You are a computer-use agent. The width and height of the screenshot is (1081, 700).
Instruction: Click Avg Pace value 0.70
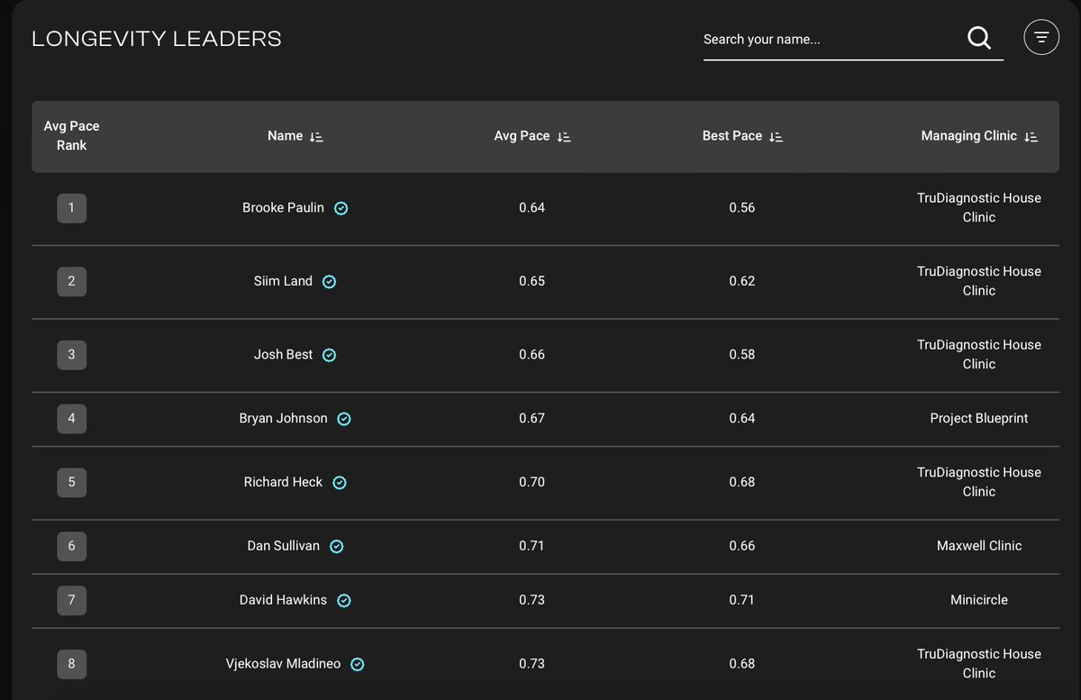531,482
